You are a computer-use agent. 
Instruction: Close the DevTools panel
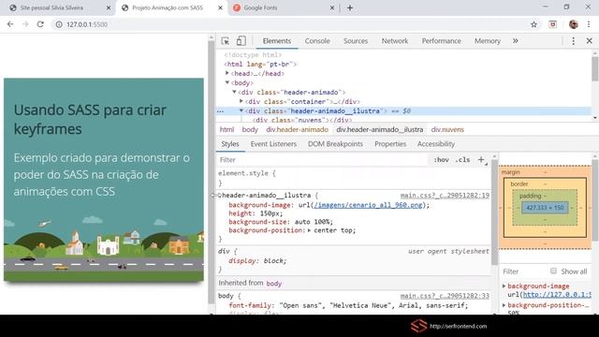click(589, 41)
